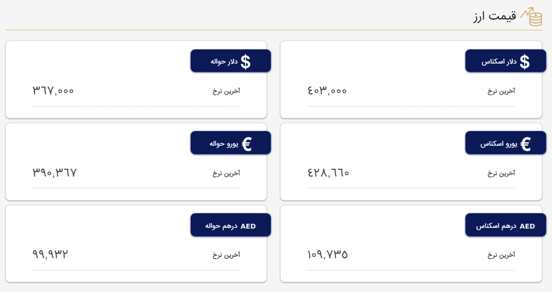552x292 pixels.
Task: Click the AED icon on درهم حواله
Action: (x=248, y=226)
